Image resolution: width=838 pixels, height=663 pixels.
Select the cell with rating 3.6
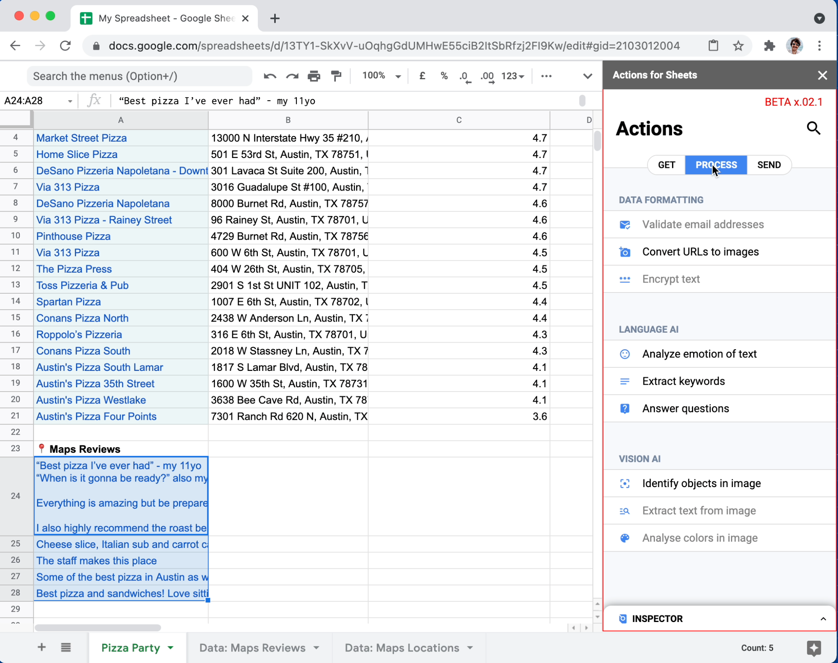459,416
